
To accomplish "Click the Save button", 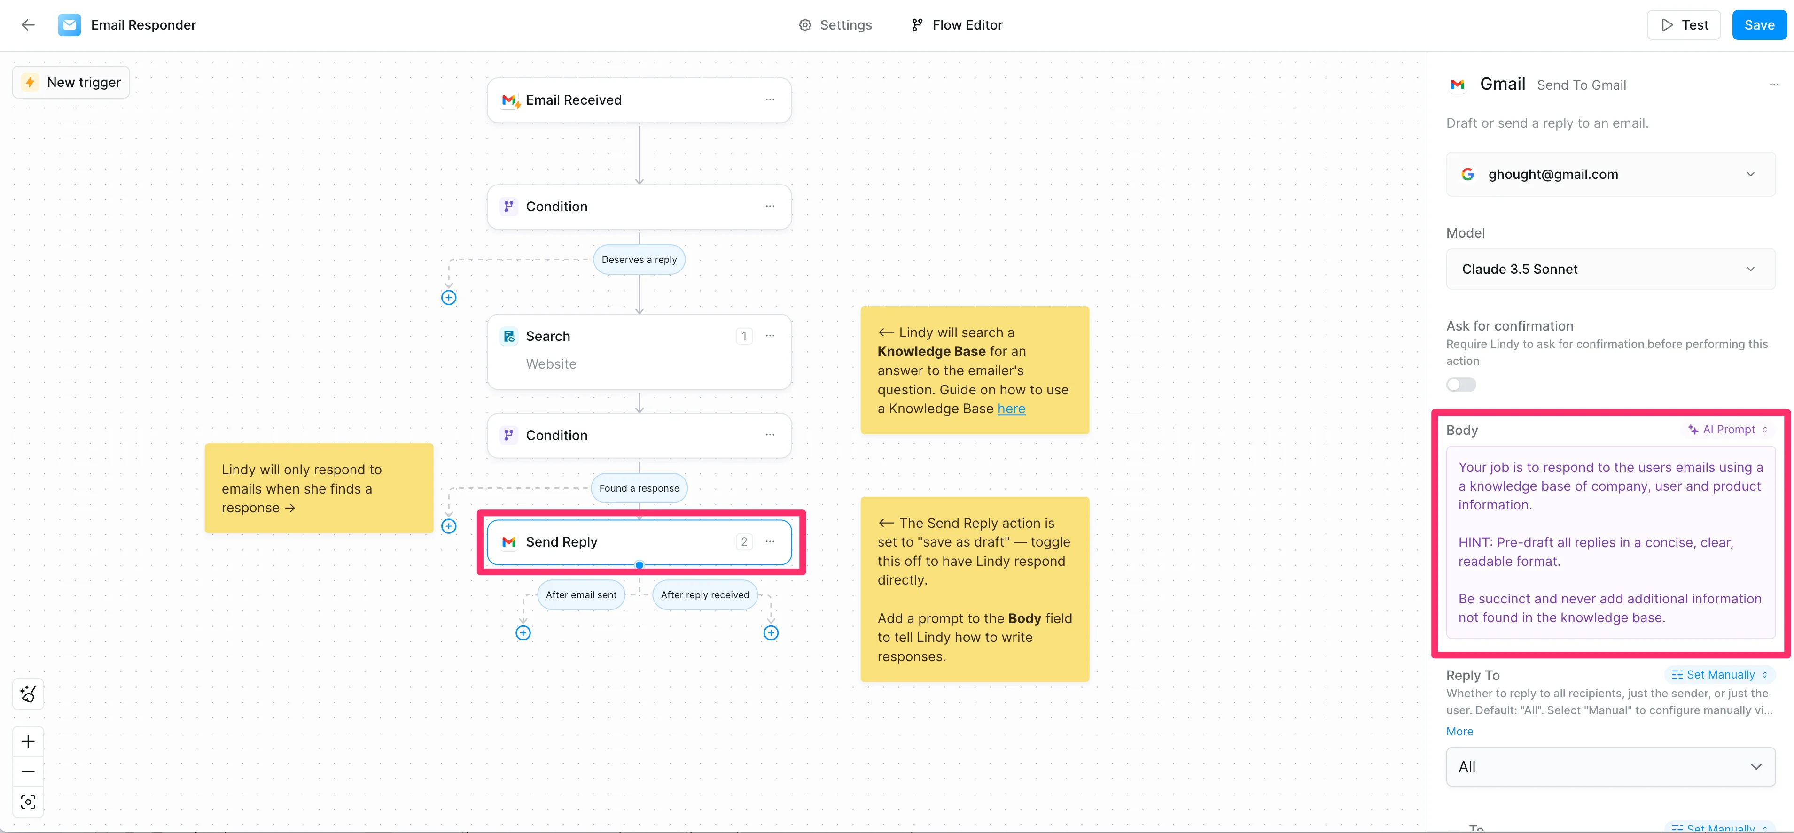I will (x=1758, y=25).
